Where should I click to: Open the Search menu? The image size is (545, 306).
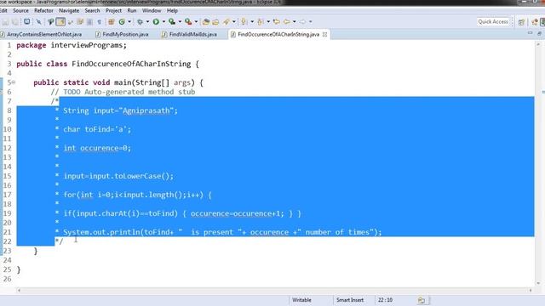(92, 11)
